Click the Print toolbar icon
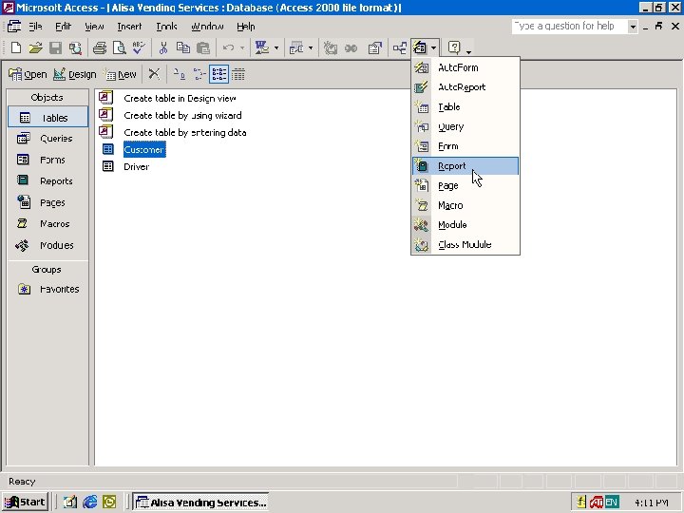This screenshot has width=684, height=513. click(x=100, y=47)
